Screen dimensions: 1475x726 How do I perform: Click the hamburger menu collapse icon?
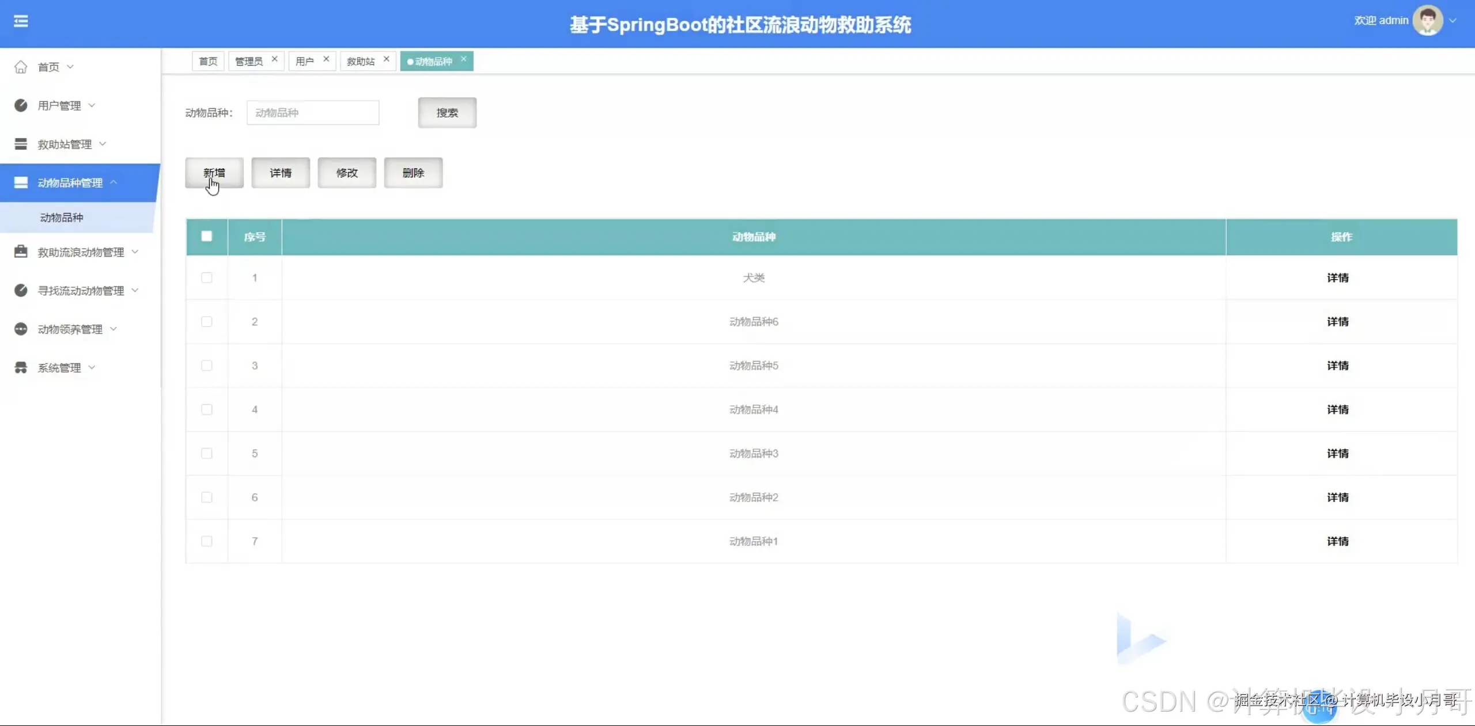point(21,21)
